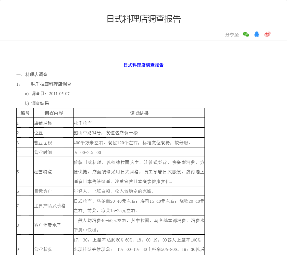Click row number 5 cell
This screenshot has width=287, height=255.
(25, 172)
